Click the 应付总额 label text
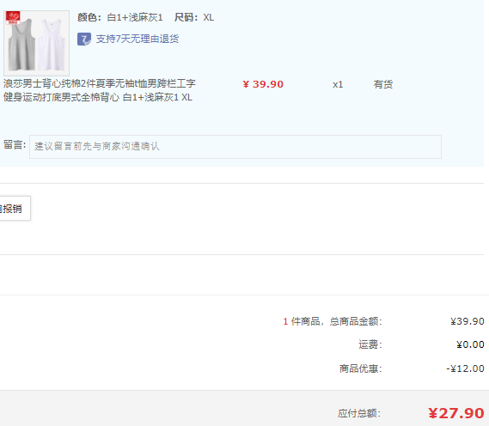The image size is (489, 426). tap(359, 413)
